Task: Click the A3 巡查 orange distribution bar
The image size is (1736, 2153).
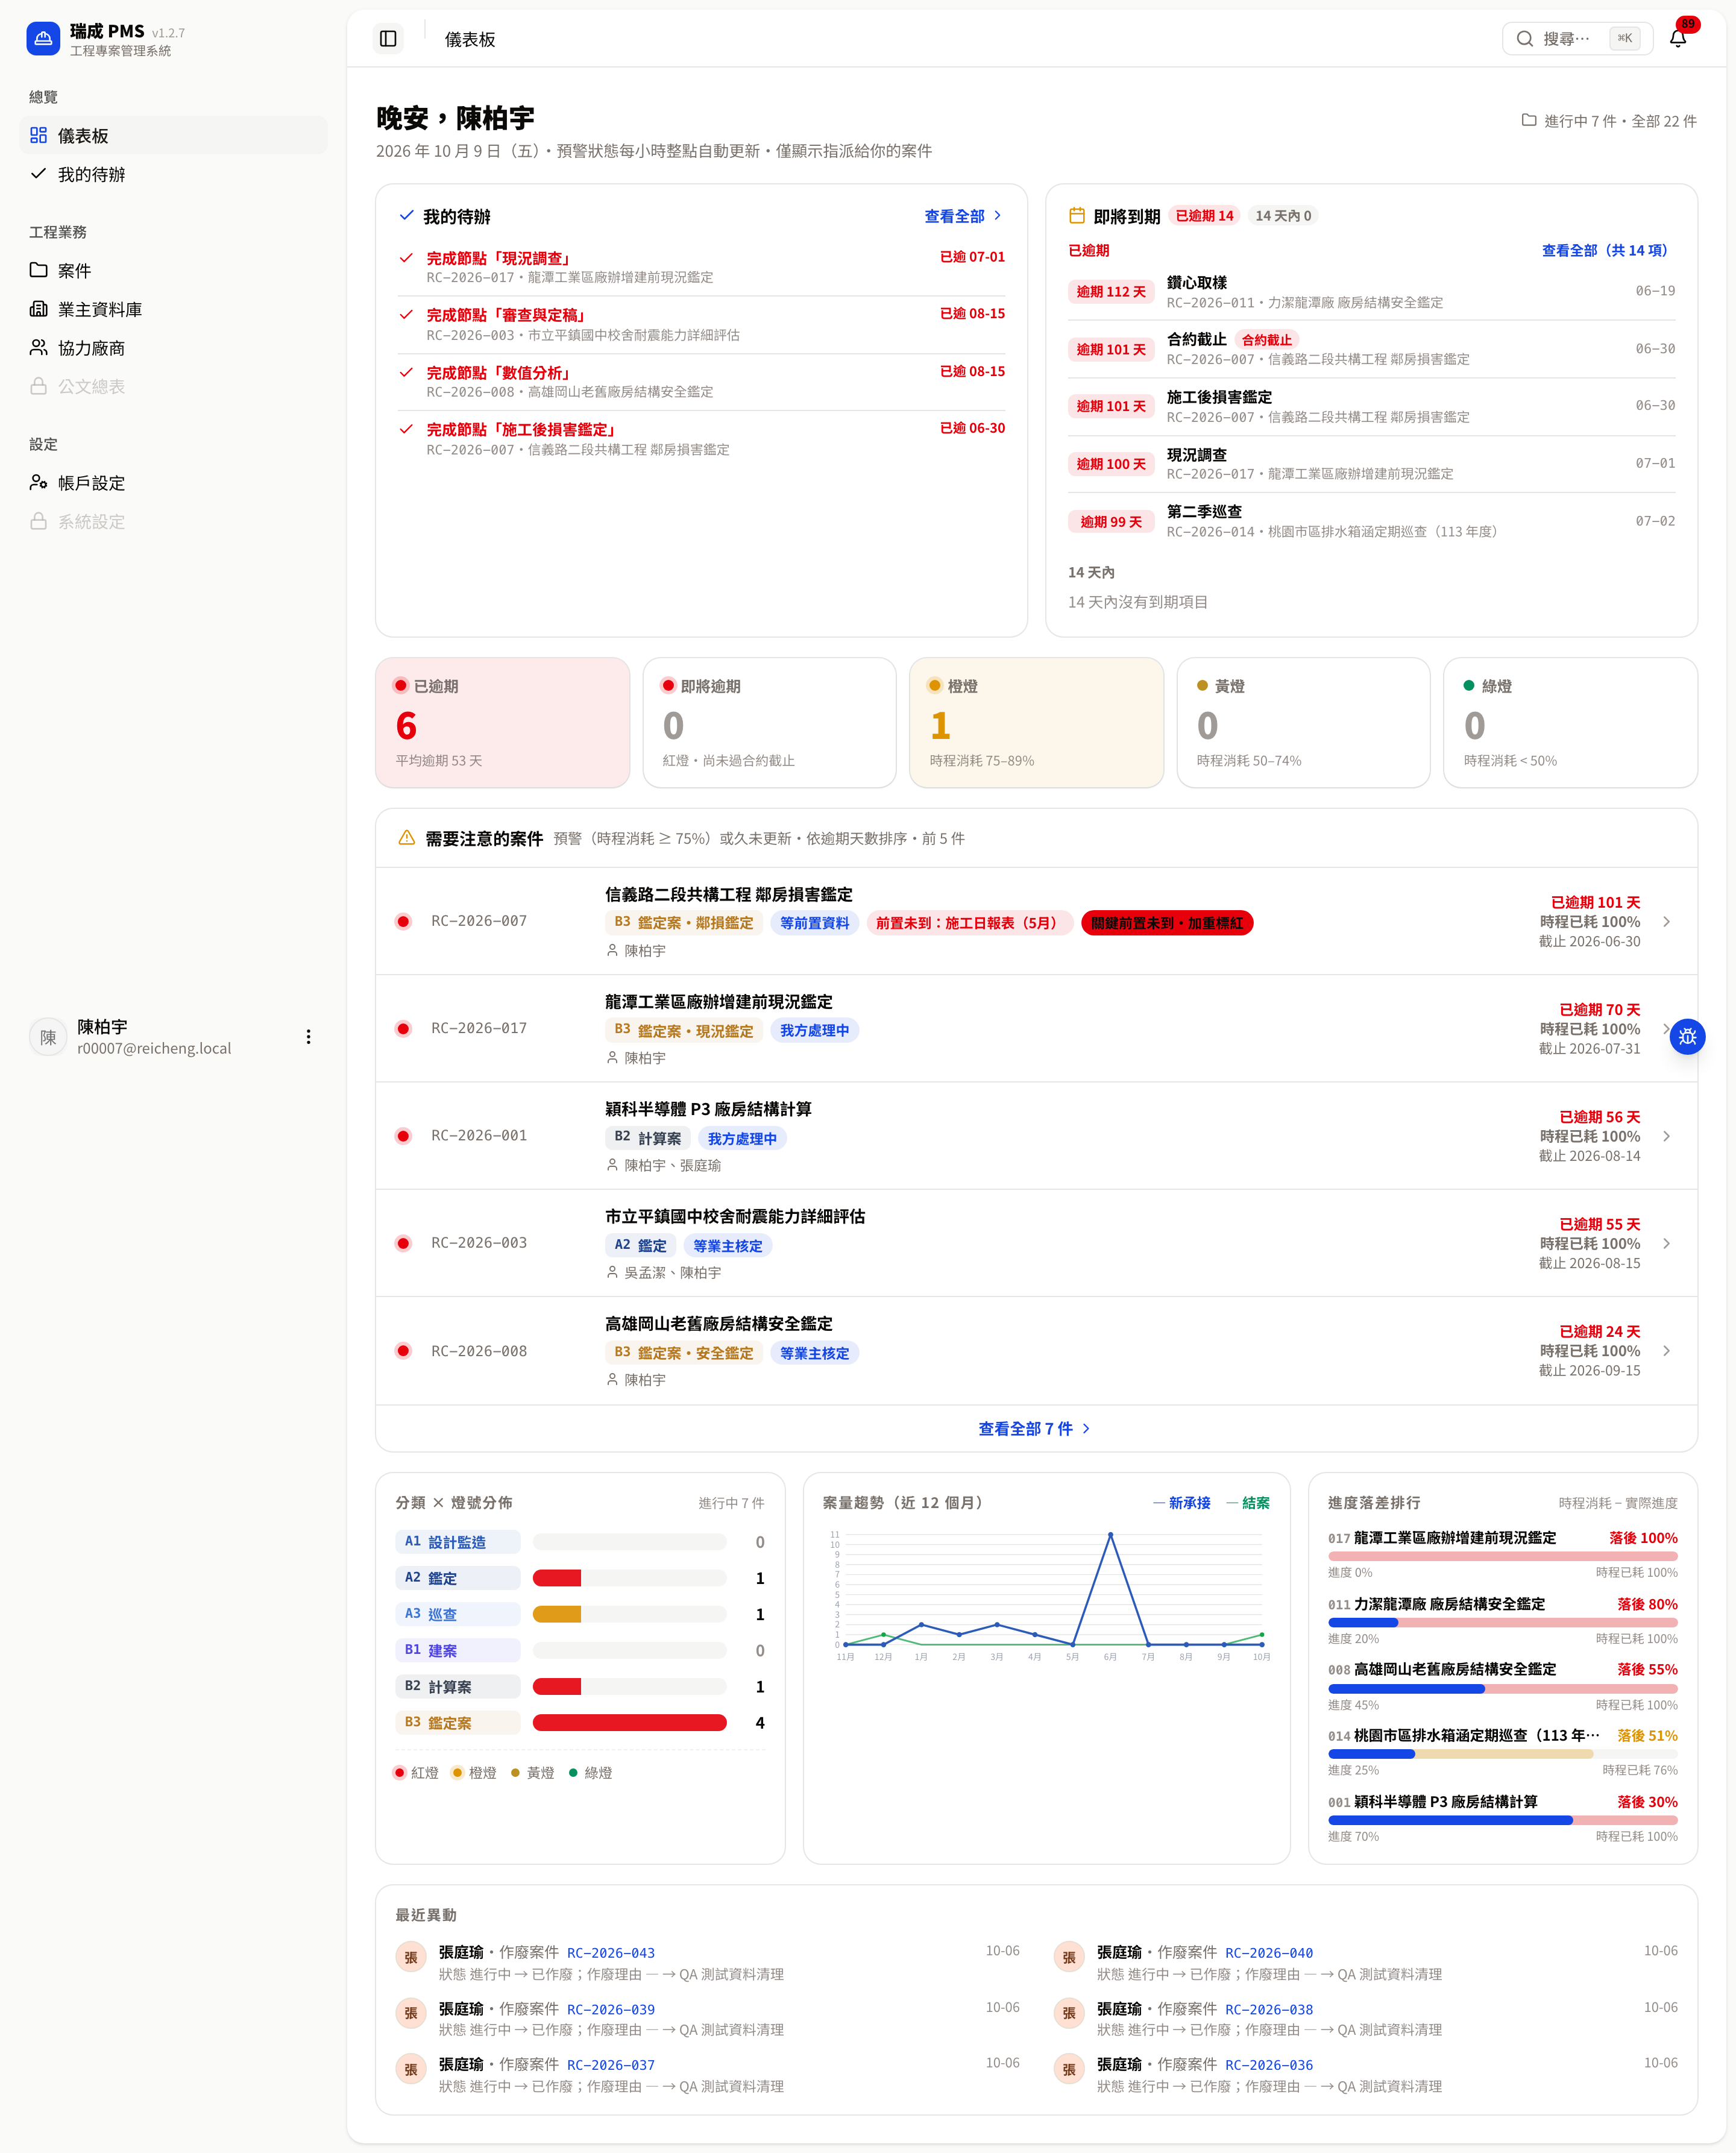Action: pos(557,1614)
